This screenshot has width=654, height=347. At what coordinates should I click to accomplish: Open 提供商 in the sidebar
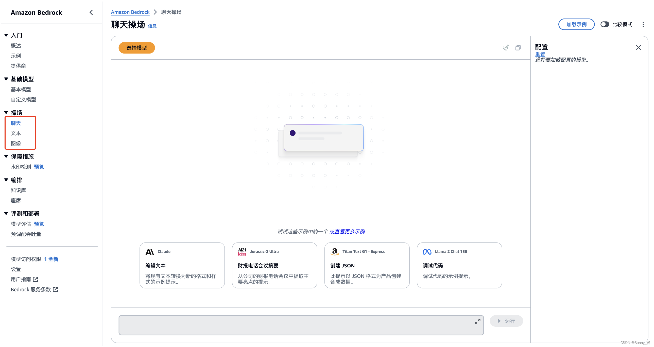[x=18, y=66]
